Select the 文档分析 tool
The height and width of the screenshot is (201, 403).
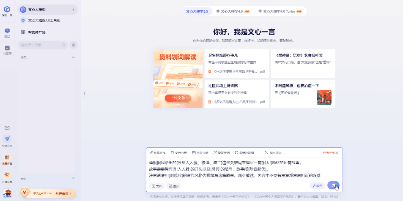click(x=179, y=153)
